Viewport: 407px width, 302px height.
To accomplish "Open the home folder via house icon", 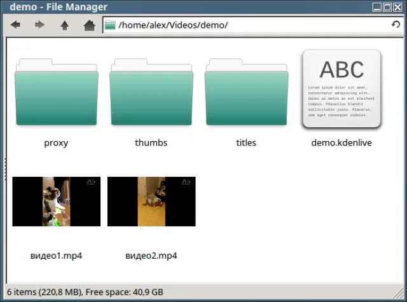I will coord(89,25).
